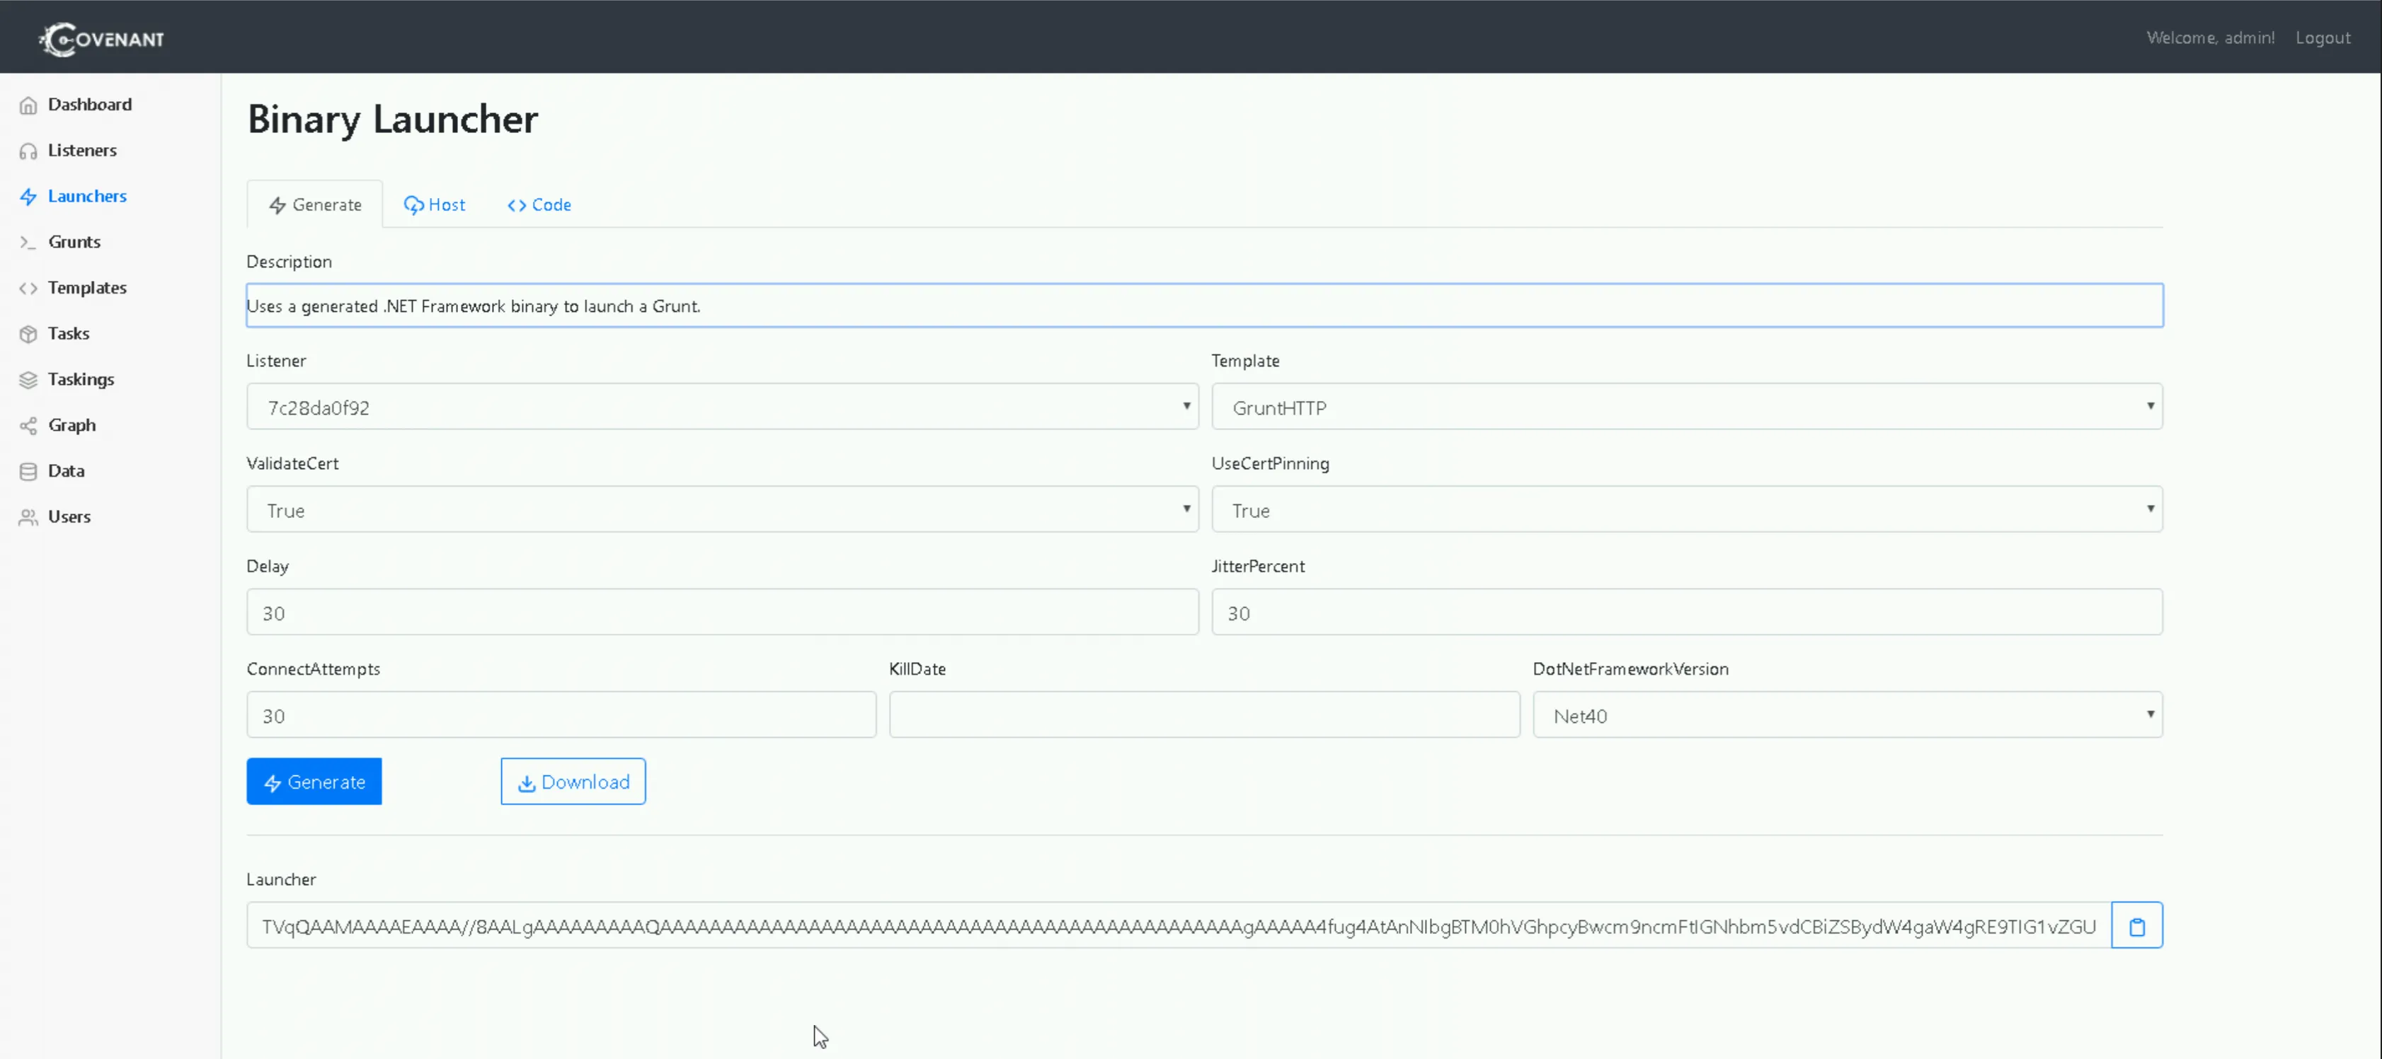The image size is (2382, 1059).
Task: Click the Users people icon
Action: pos(28,516)
